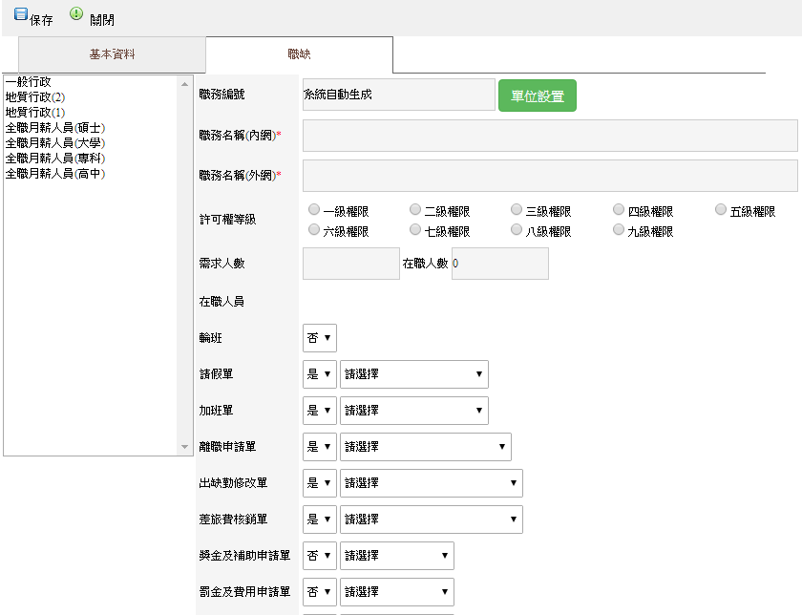Viewport: 802px width, 615px height.
Task: Open the 輪班 yes/no dropdown
Action: pyautogui.click(x=319, y=338)
